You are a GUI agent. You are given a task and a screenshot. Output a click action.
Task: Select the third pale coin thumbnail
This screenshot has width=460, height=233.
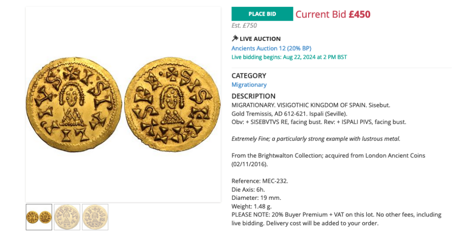point(95,217)
